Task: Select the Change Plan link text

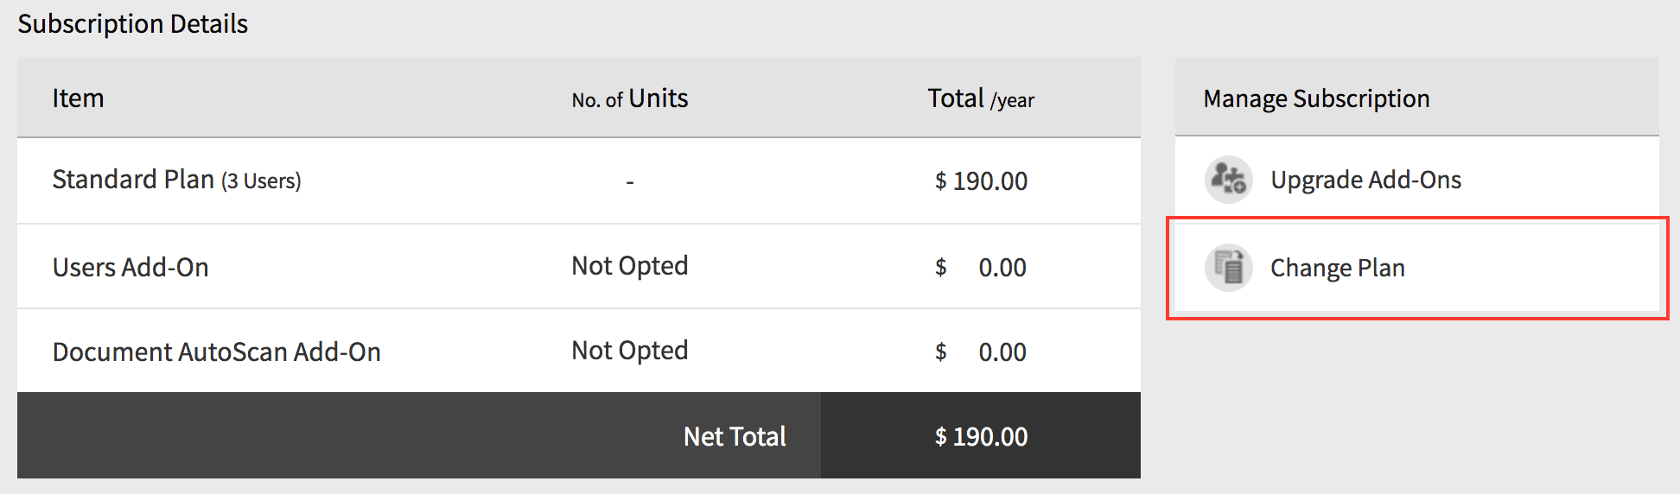Action: (x=1337, y=268)
